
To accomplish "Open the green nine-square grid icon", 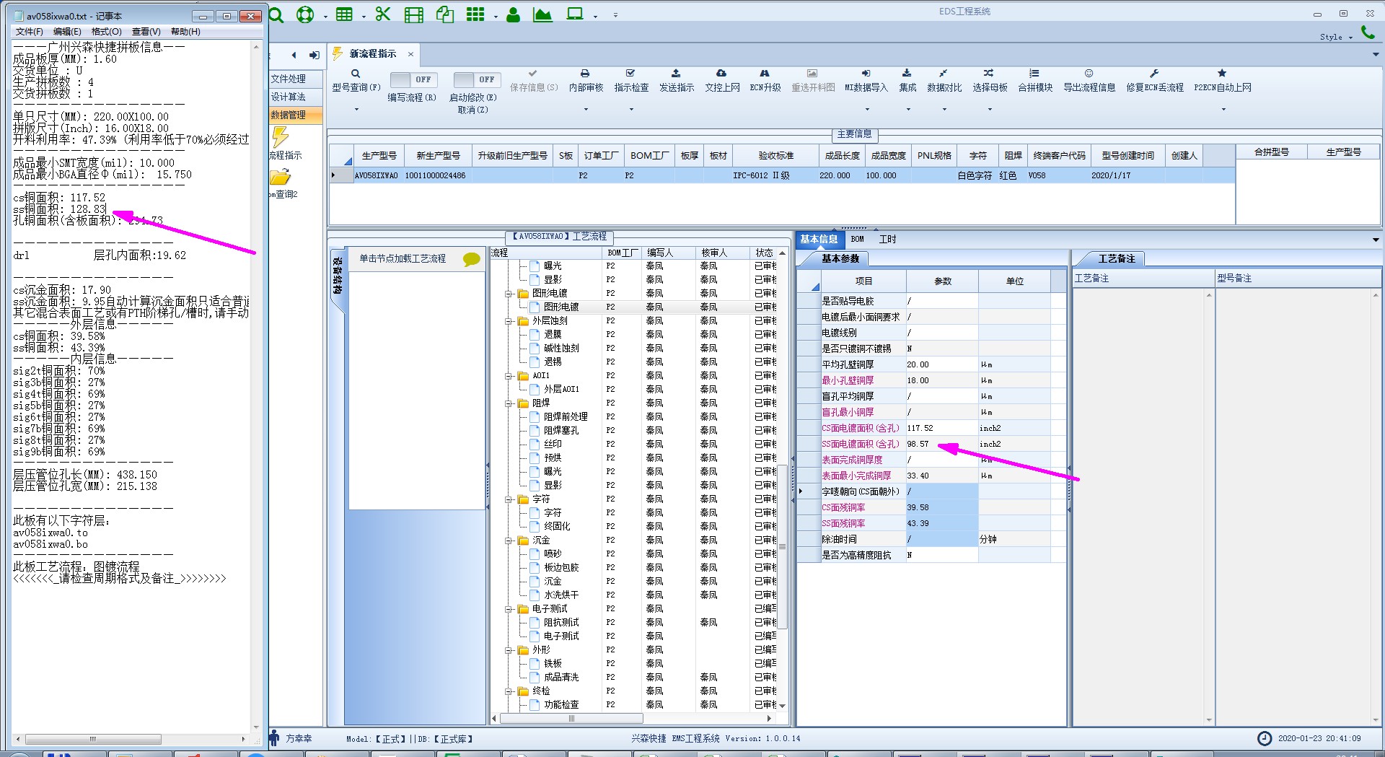I will click(475, 14).
